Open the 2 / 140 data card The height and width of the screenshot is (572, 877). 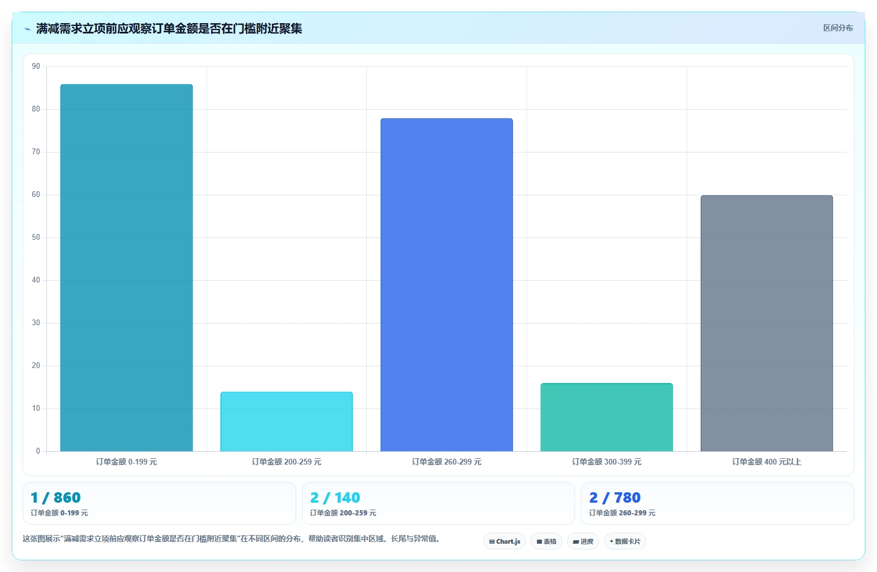pyautogui.click(x=438, y=503)
